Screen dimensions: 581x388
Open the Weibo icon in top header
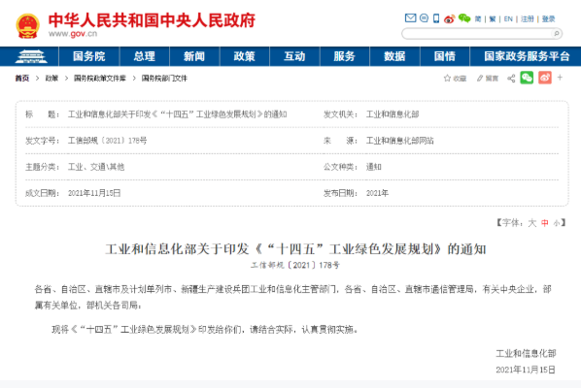[x=449, y=18]
